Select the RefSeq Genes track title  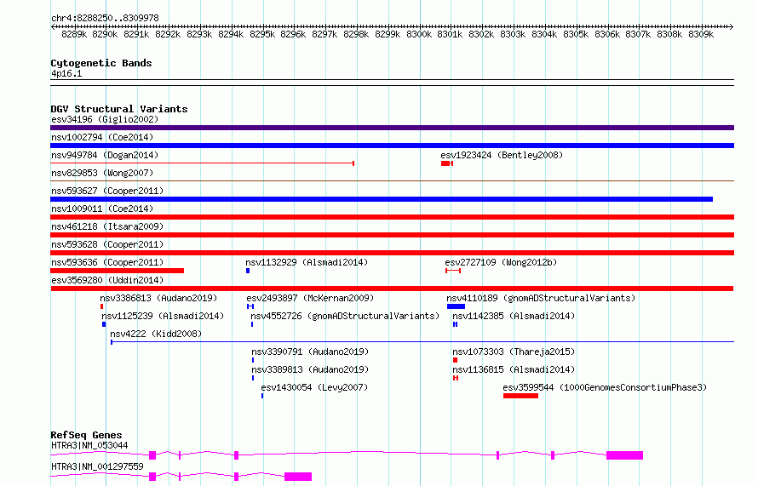click(86, 435)
